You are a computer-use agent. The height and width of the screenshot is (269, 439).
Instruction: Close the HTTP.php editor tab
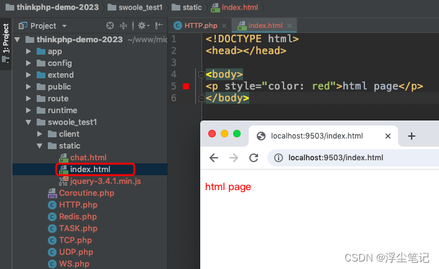pyautogui.click(x=224, y=25)
